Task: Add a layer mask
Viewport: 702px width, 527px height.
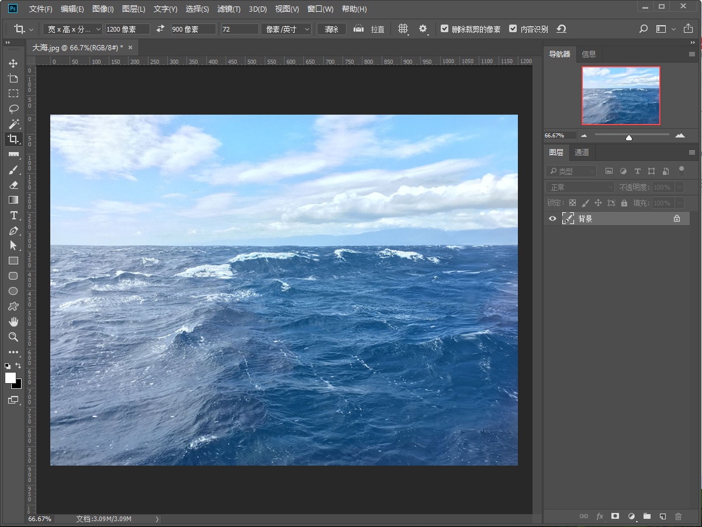Action: (x=615, y=516)
